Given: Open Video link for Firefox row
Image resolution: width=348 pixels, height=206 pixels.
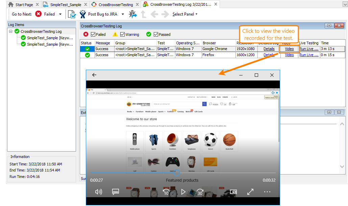Looking at the screenshot, I should [289, 55].
